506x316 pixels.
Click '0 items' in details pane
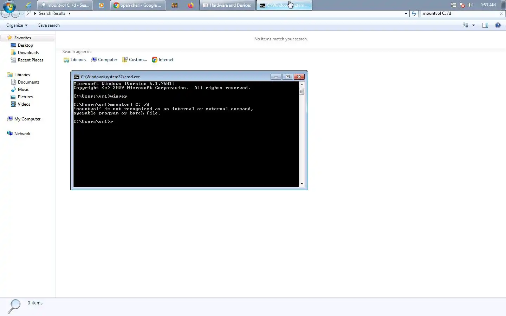point(35,303)
